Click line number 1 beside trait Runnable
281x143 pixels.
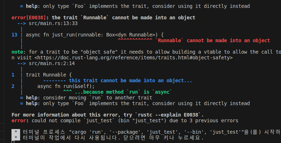click(x=13, y=75)
